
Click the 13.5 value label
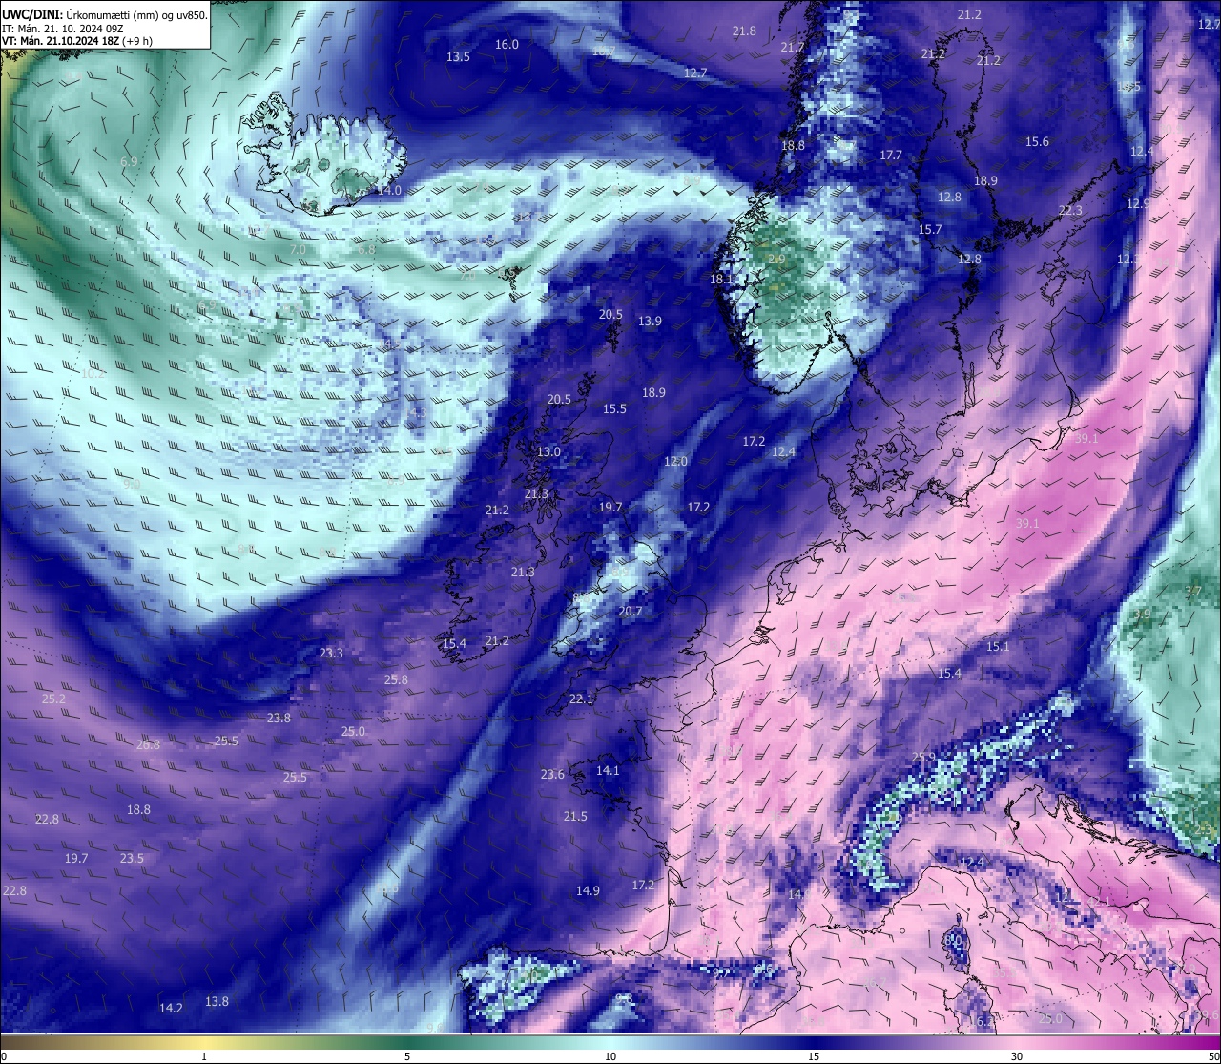click(x=458, y=57)
